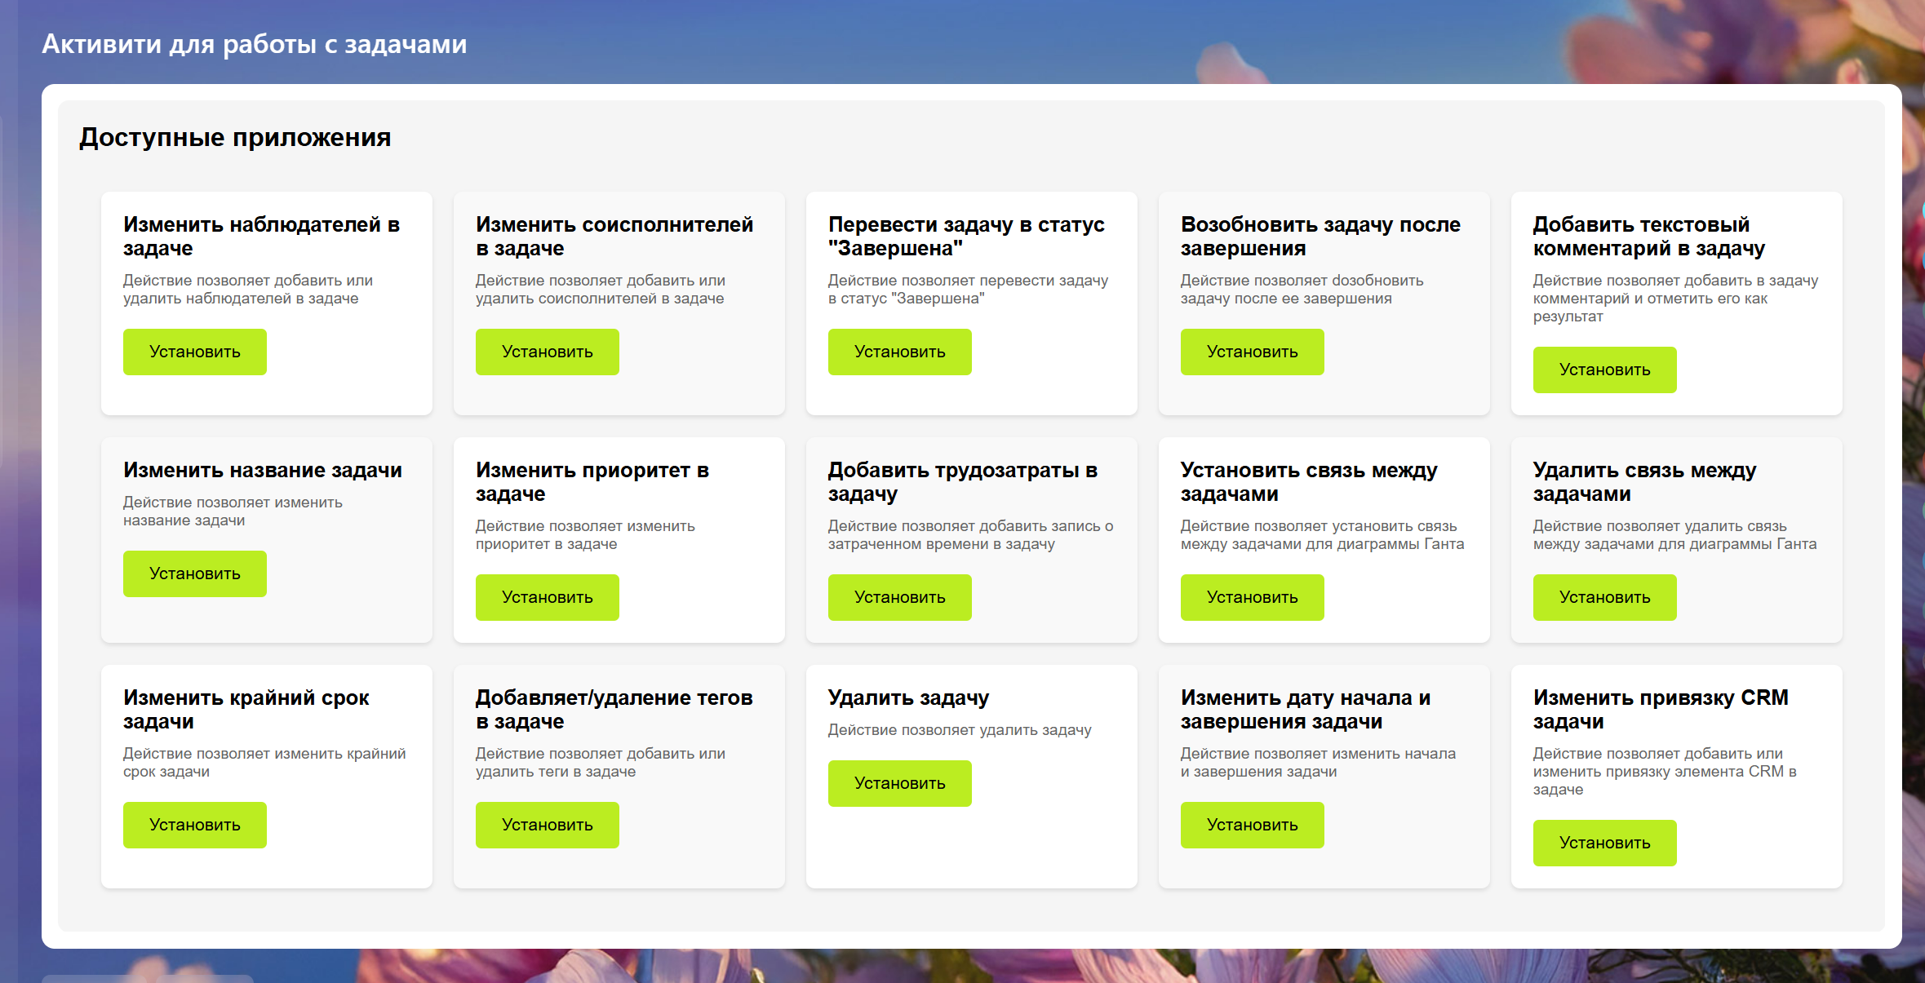Install the 'Удалить задачу' activity

899,783
